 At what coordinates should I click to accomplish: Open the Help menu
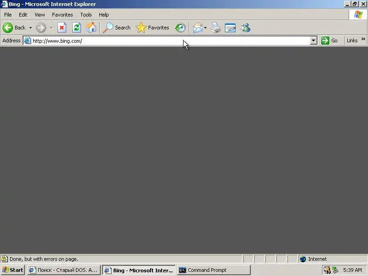pos(104,15)
